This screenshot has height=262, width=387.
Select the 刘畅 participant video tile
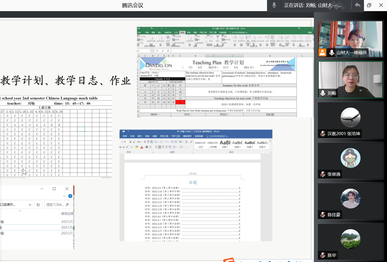click(x=350, y=79)
